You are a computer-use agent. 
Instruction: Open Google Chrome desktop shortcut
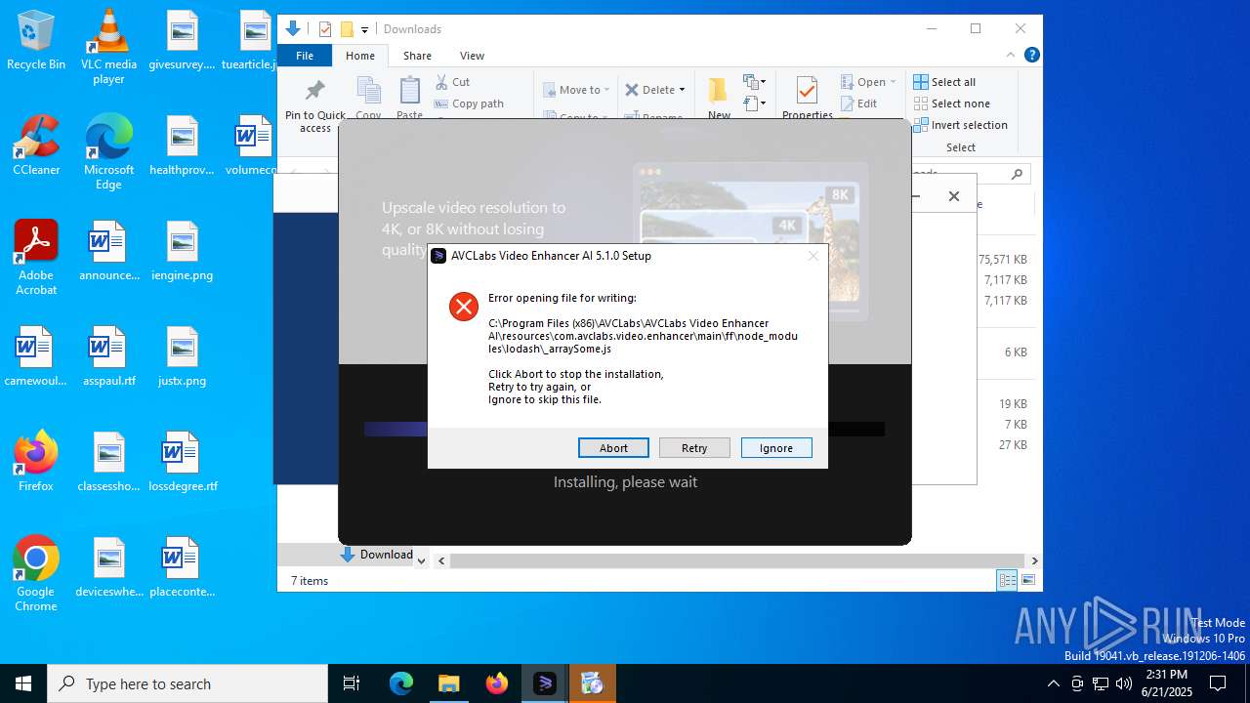(x=36, y=573)
